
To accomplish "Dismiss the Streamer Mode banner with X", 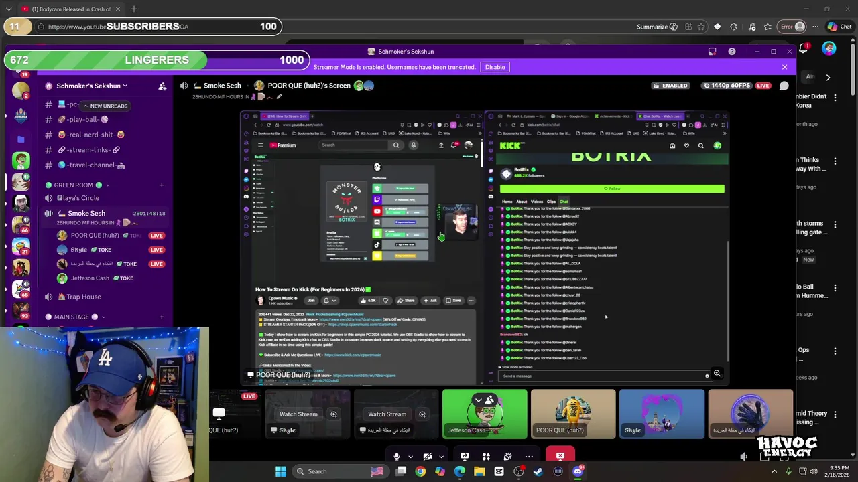I will 784,67.
